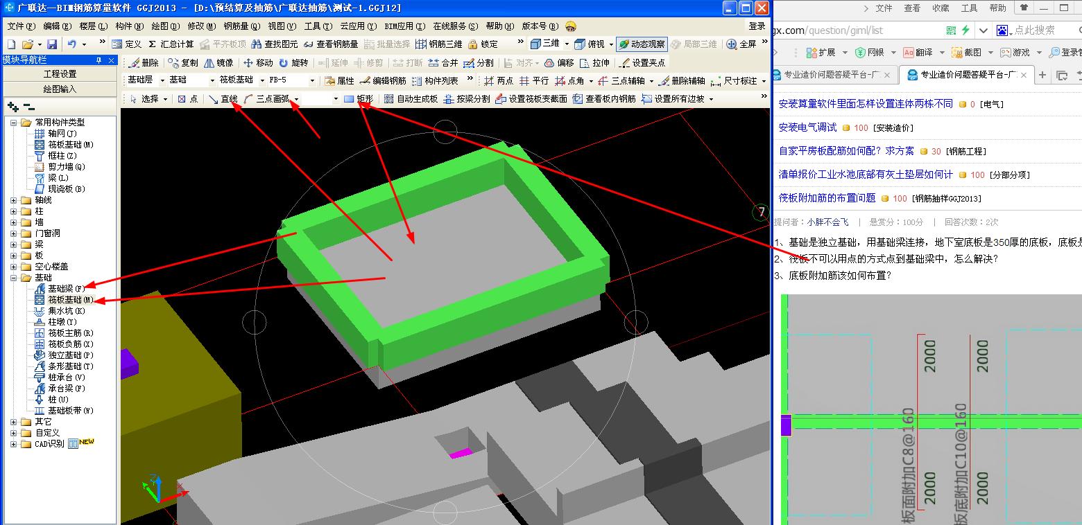
Task: Click the 工程设置 project settings button
Action: click(60, 74)
